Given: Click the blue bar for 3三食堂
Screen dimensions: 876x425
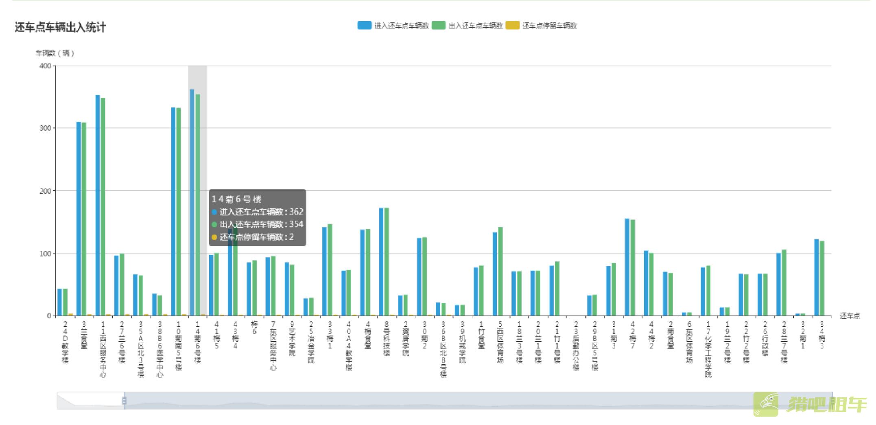Looking at the screenshot, I should [x=79, y=219].
